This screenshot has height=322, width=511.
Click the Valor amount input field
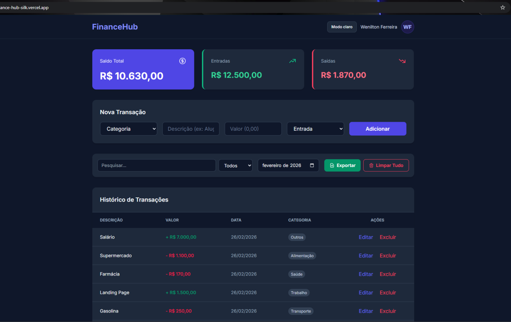[x=253, y=129]
